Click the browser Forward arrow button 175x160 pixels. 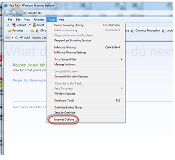click(x=14, y=13)
